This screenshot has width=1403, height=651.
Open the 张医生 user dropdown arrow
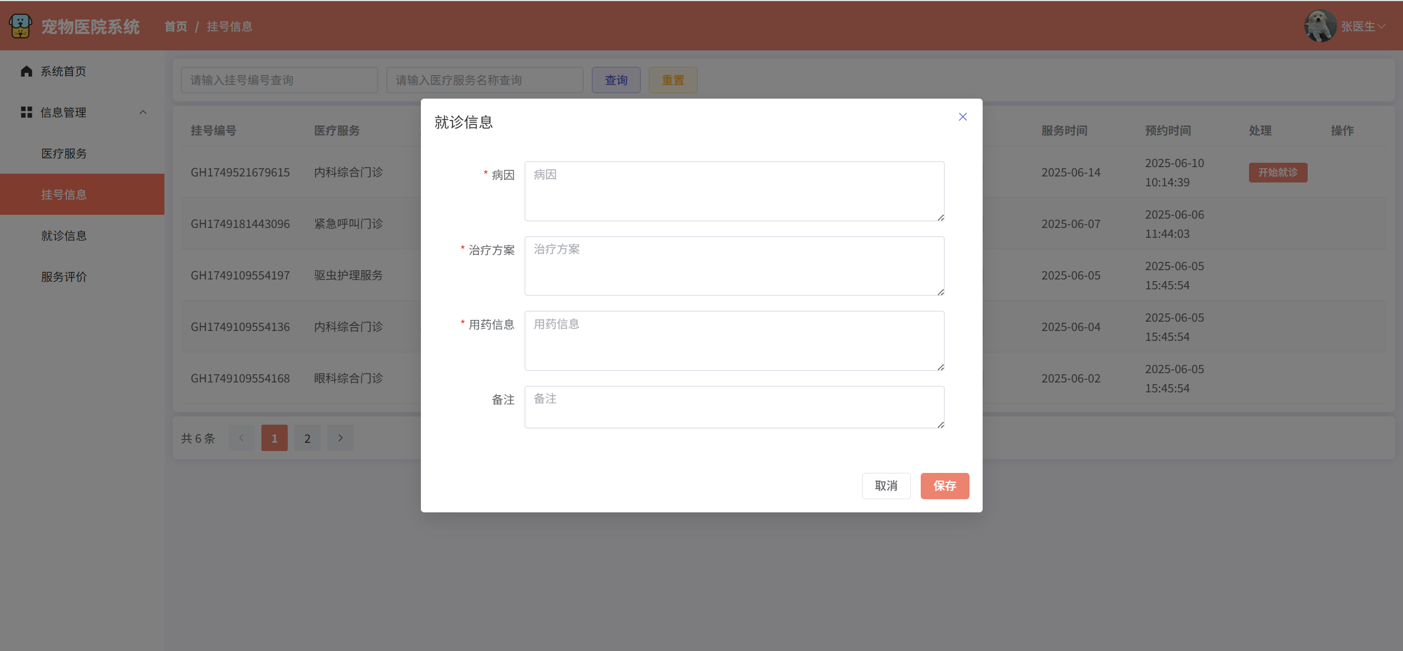(1381, 26)
